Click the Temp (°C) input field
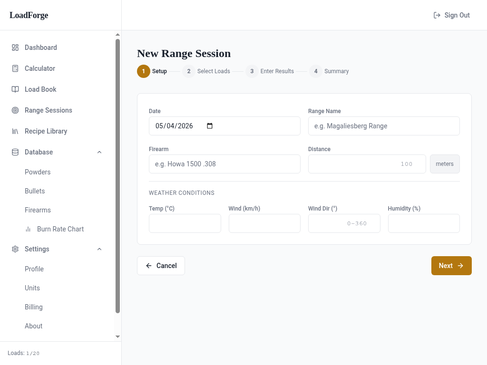 (x=185, y=223)
